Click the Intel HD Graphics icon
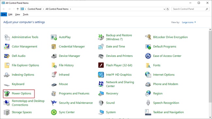The height and width of the screenshot is (119, 212). pos(101,75)
